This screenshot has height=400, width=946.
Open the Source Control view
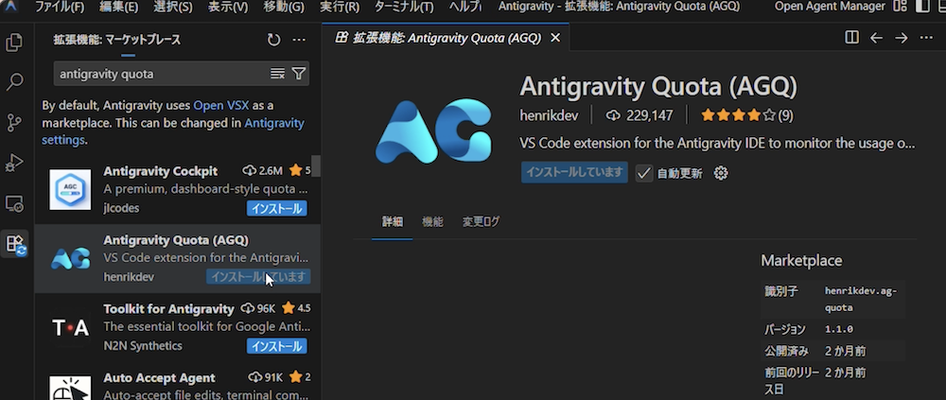coord(15,123)
